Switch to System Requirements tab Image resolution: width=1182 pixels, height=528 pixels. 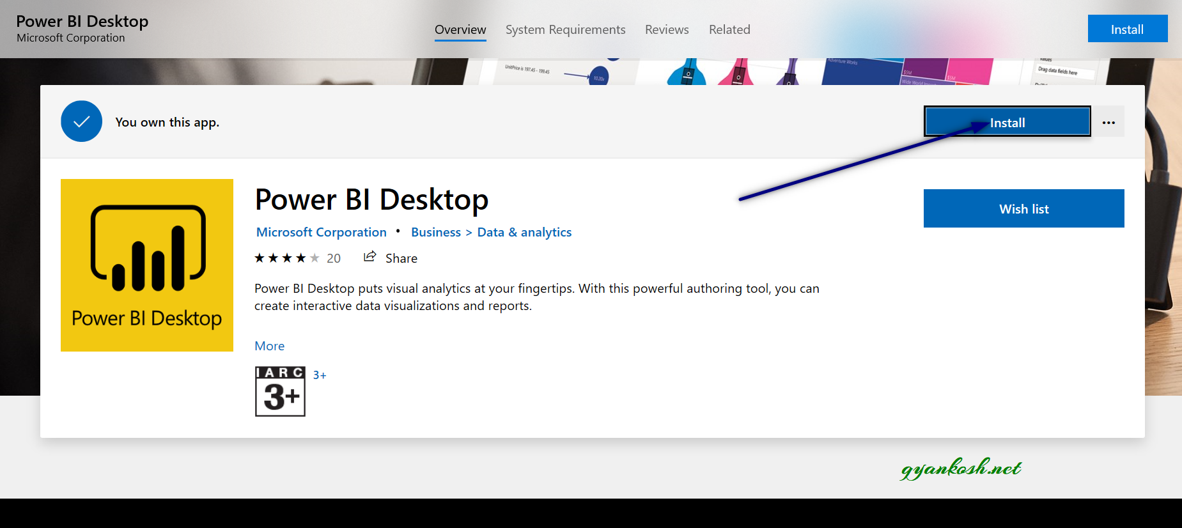[565, 29]
